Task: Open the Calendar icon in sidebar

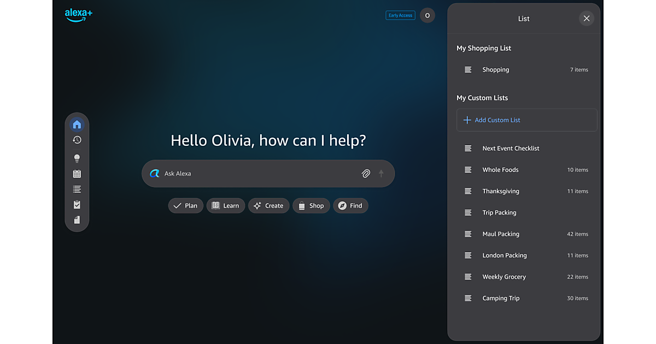Action: (x=77, y=174)
